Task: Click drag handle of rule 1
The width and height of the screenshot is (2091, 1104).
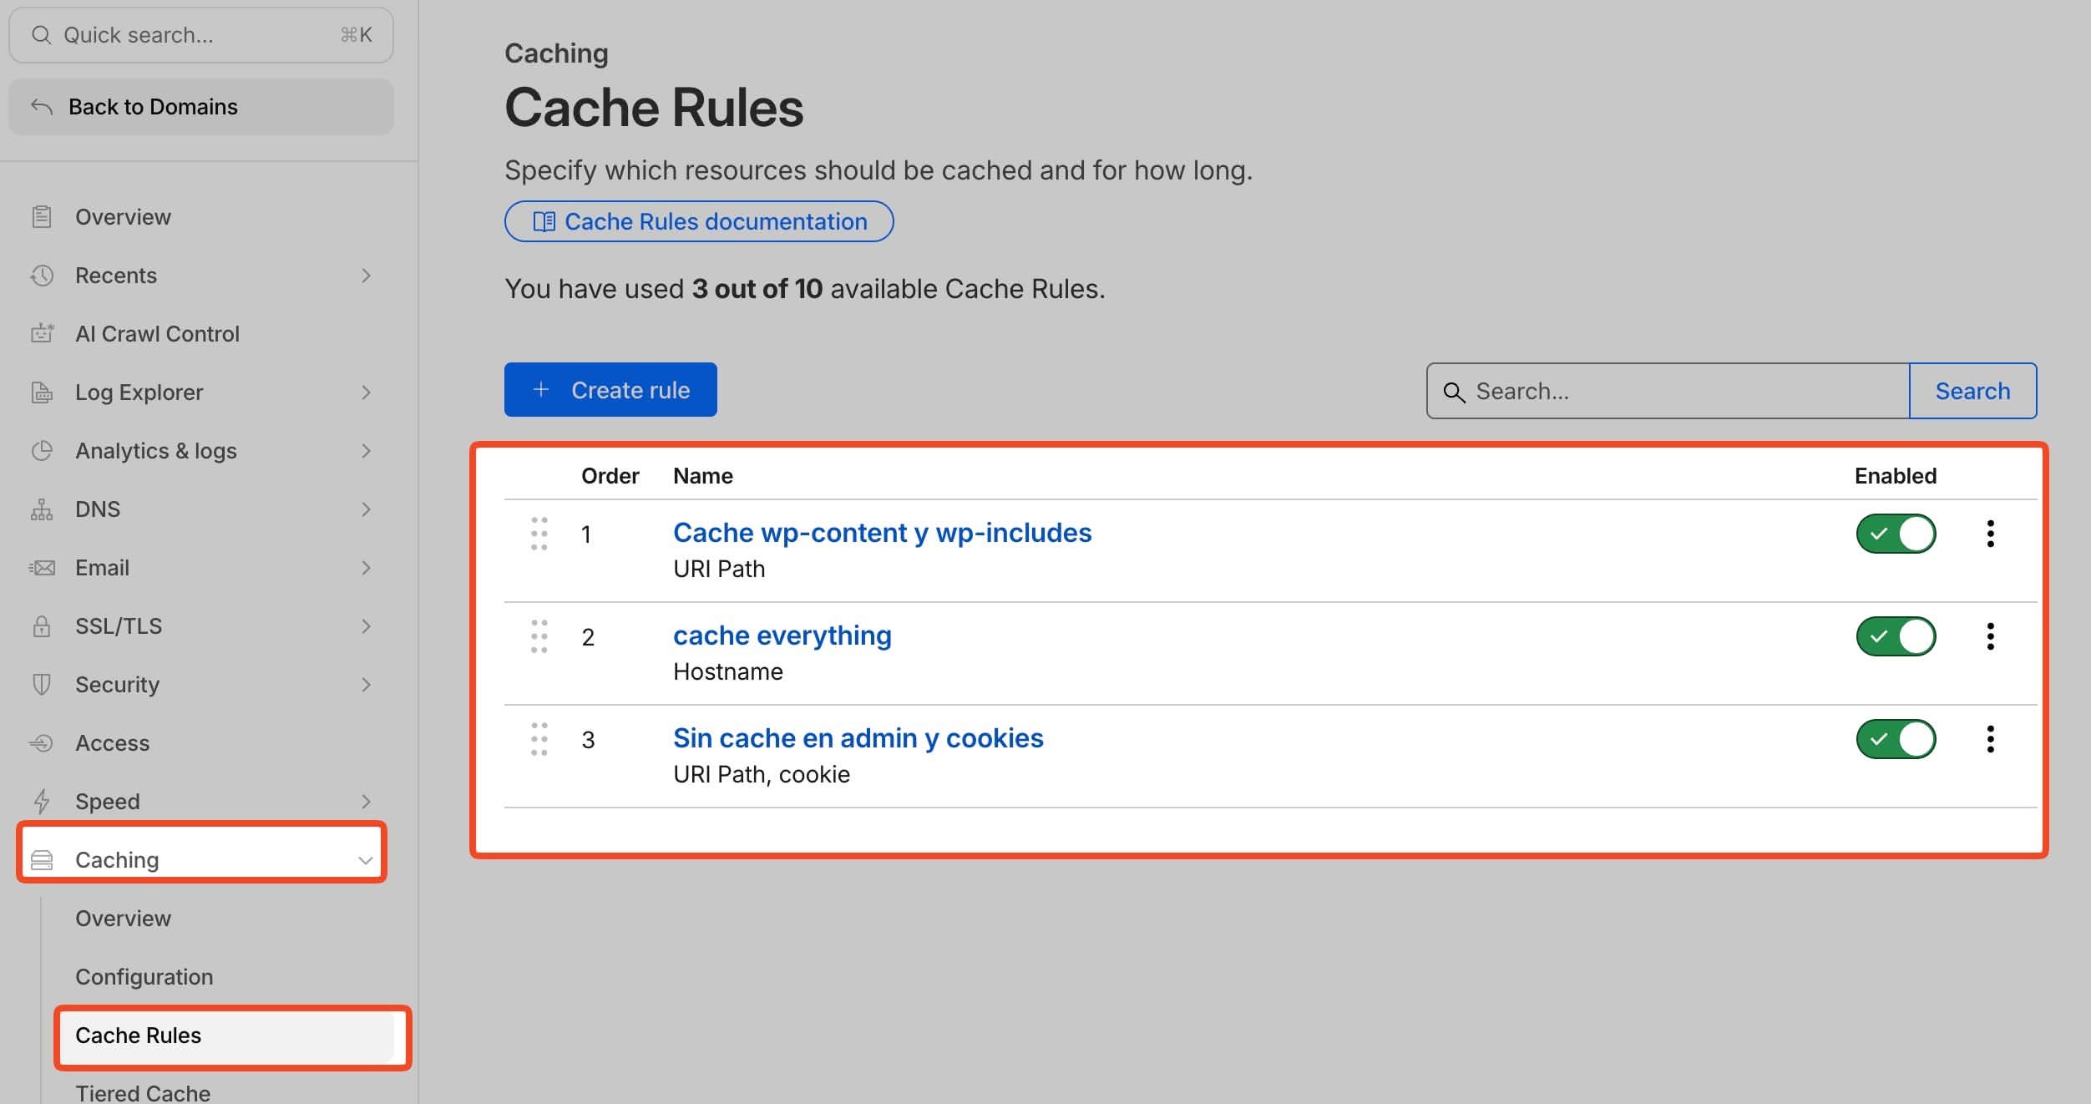Action: click(539, 534)
